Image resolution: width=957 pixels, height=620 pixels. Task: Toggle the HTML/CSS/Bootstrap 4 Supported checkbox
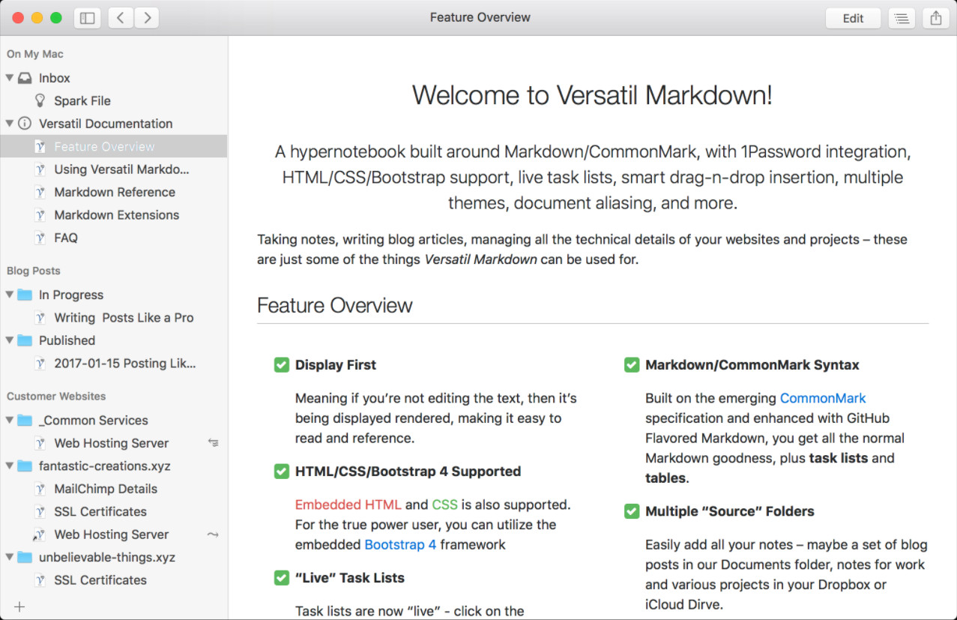(x=282, y=472)
